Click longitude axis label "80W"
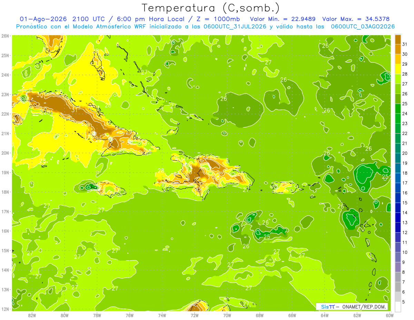This screenshot has height=320, width=414. coord(64,315)
